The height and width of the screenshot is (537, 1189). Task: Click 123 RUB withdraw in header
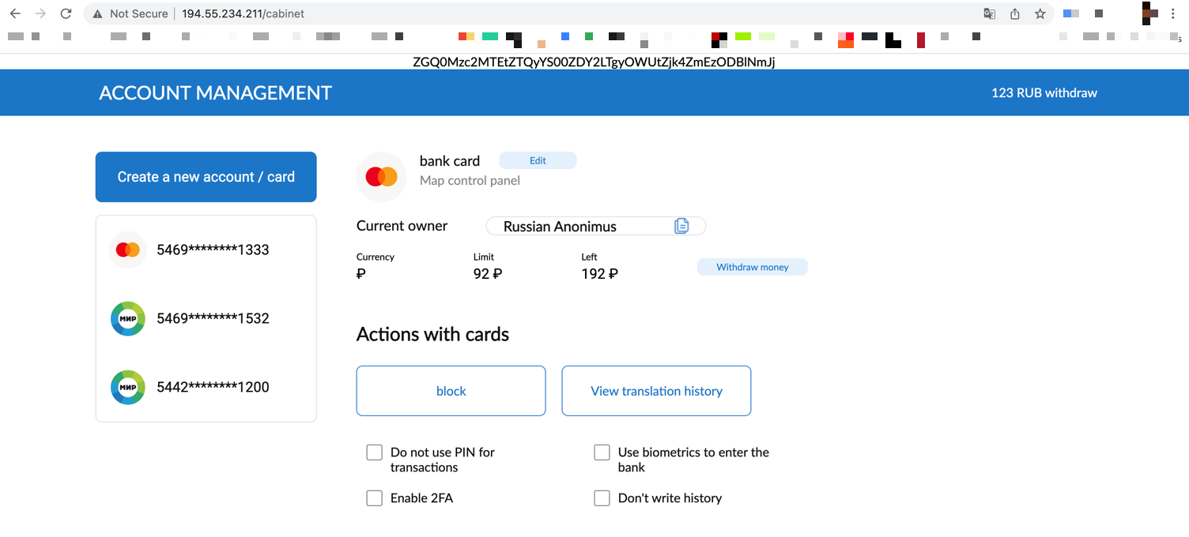tap(1044, 92)
